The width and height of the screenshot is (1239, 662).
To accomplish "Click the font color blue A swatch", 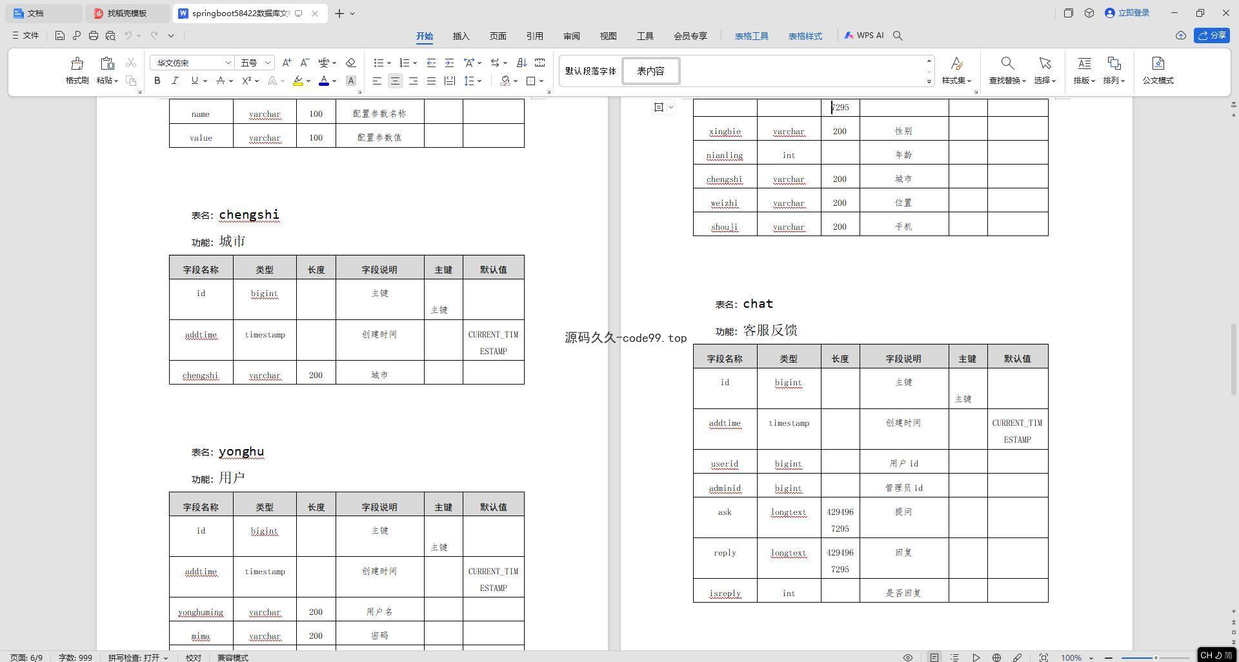I will pyautogui.click(x=324, y=81).
